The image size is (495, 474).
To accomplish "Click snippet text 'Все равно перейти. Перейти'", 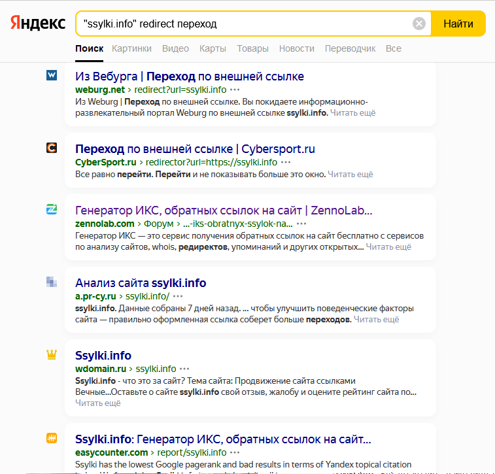I will (133, 175).
